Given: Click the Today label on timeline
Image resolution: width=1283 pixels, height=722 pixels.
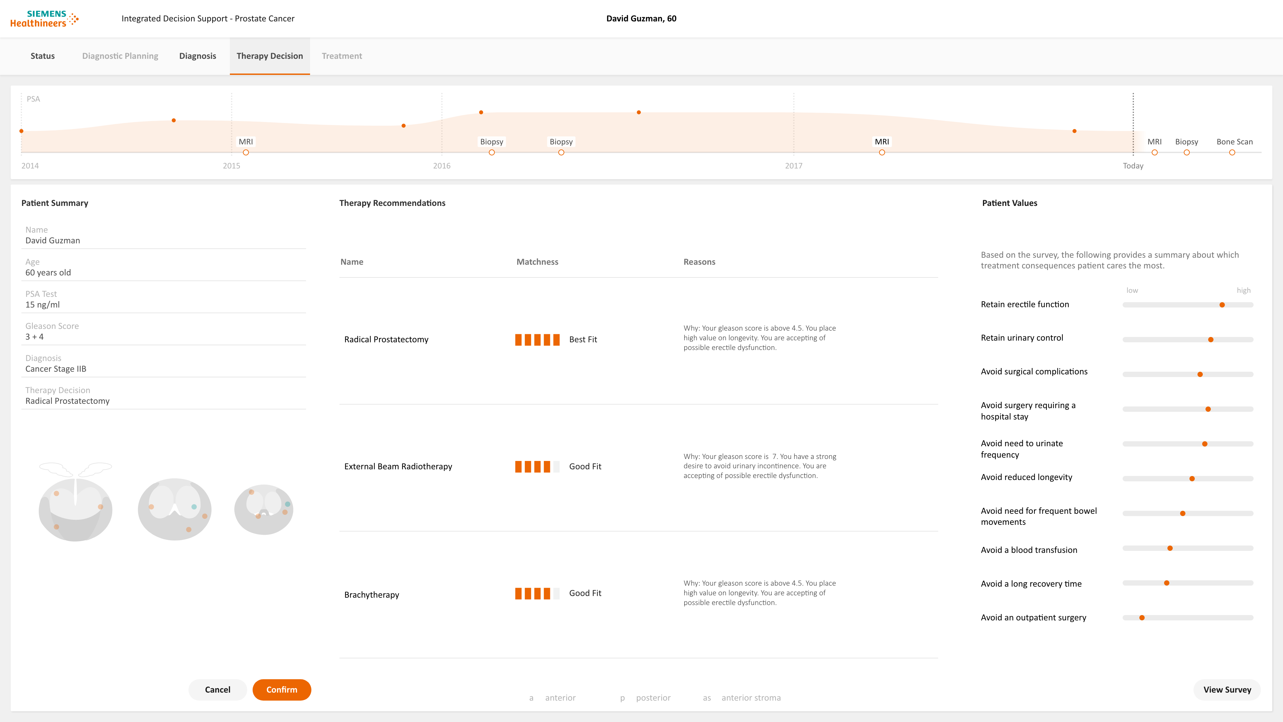Looking at the screenshot, I should pyautogui.click(x=1133, y=166).
